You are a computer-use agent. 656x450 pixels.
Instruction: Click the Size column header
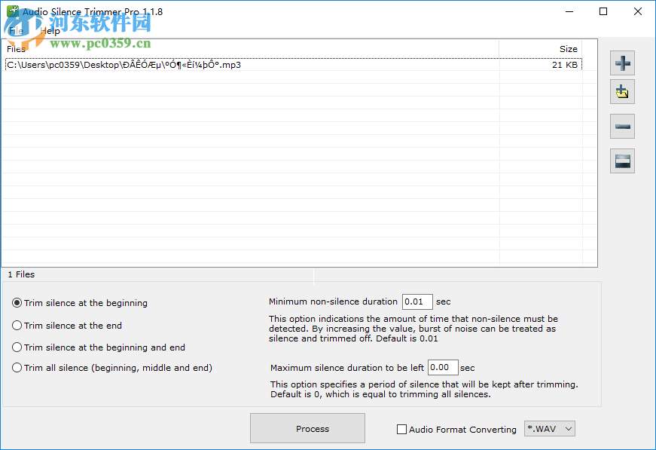568,48
